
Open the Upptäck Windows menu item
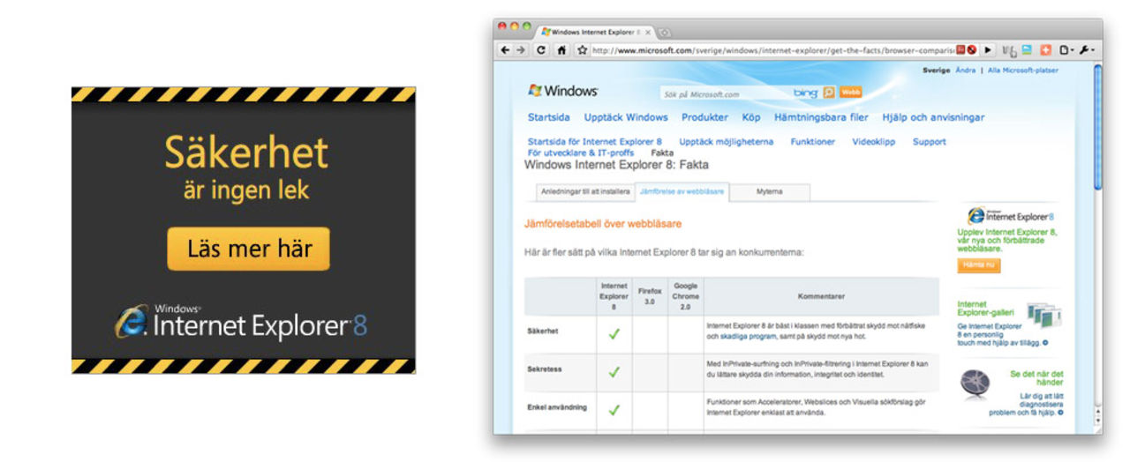[625, 117]
